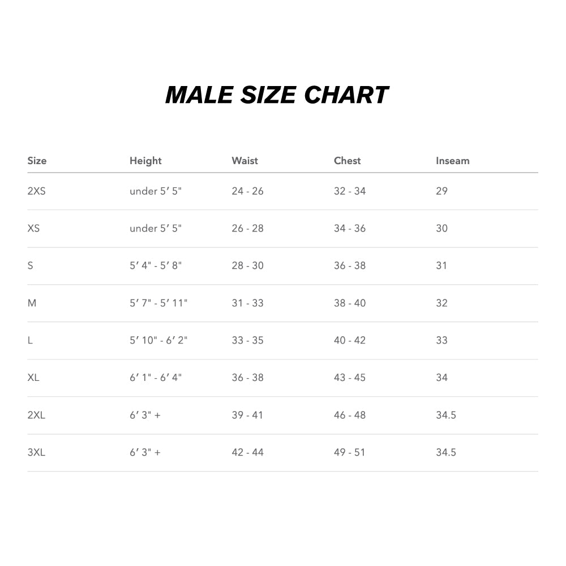Select height value 5′ 10" - 6′ 2"

(x=158, y=341)
